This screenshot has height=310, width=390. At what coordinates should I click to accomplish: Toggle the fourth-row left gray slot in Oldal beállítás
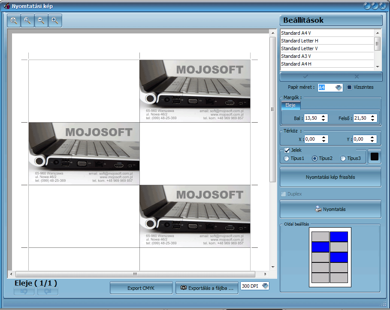click(320, 268)
